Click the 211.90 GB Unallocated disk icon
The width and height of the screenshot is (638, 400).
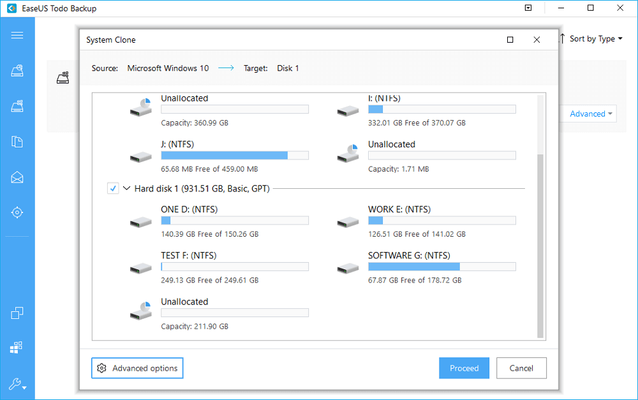pyautogui.click(x=141, y=311)
